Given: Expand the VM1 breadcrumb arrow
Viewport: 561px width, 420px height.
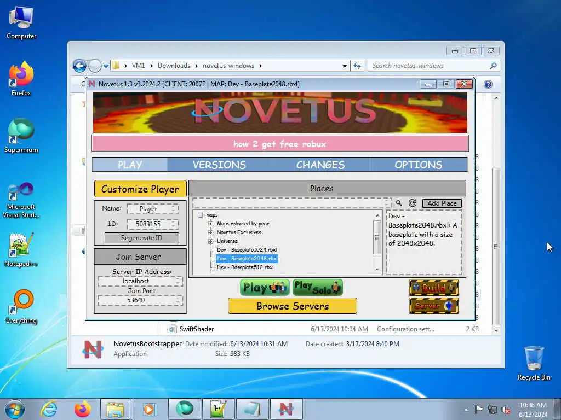Looking at the screenshot, I should pyautogui.click(x=152, y=66).
